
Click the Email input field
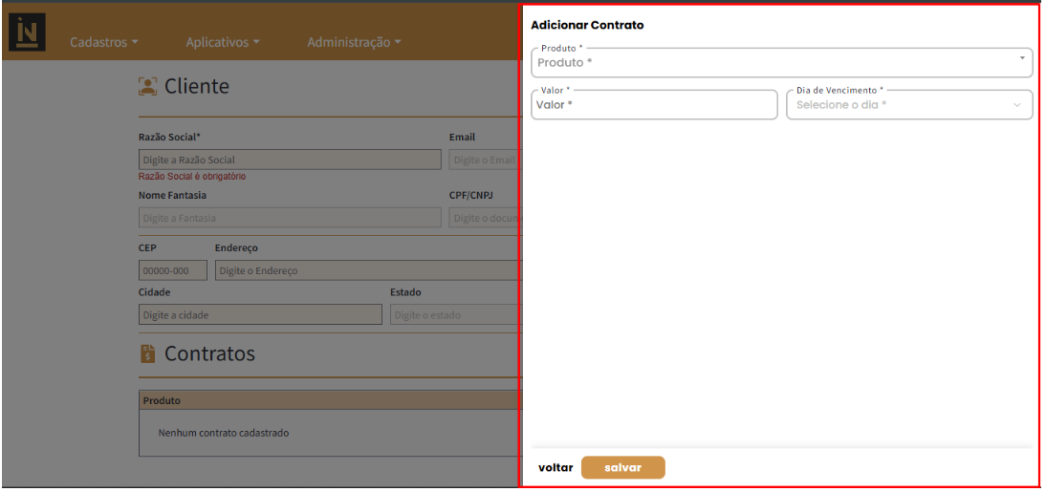pos(485,160)
